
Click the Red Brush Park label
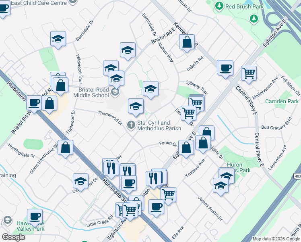point(244,6)
